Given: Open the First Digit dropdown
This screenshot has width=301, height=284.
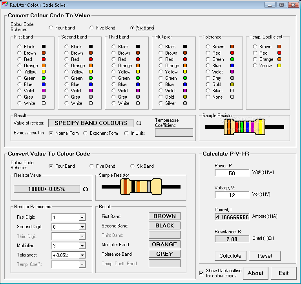Looking at the screenshot, I should 82,218.
